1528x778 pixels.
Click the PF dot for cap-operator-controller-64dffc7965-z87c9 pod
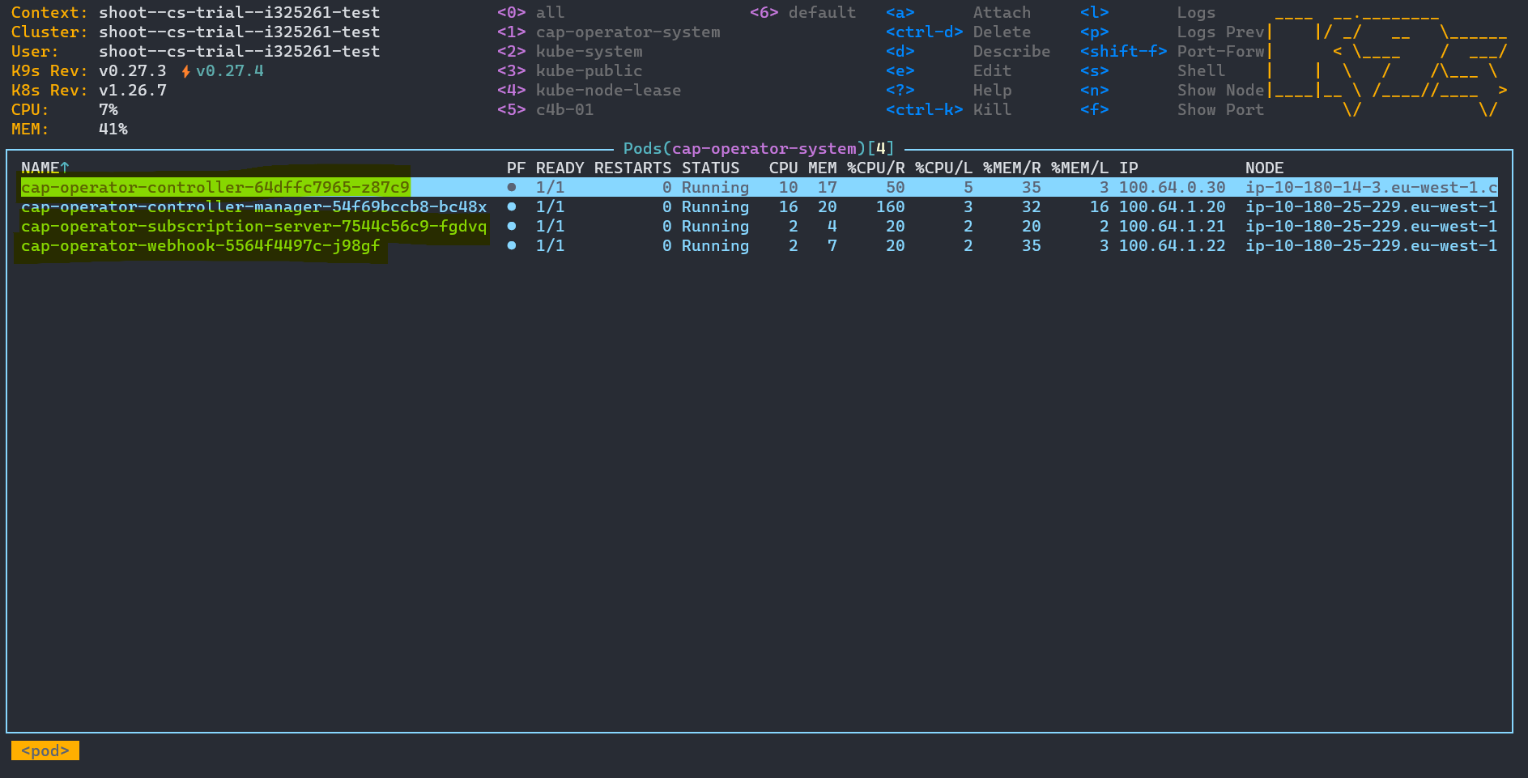512,187
